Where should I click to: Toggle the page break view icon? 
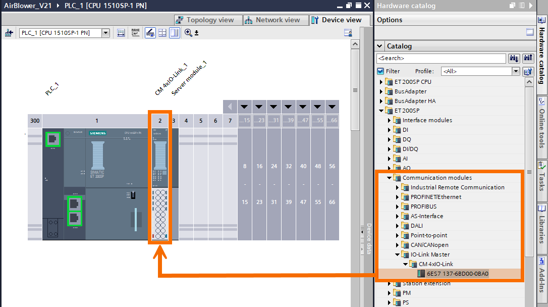click(175, 33)
